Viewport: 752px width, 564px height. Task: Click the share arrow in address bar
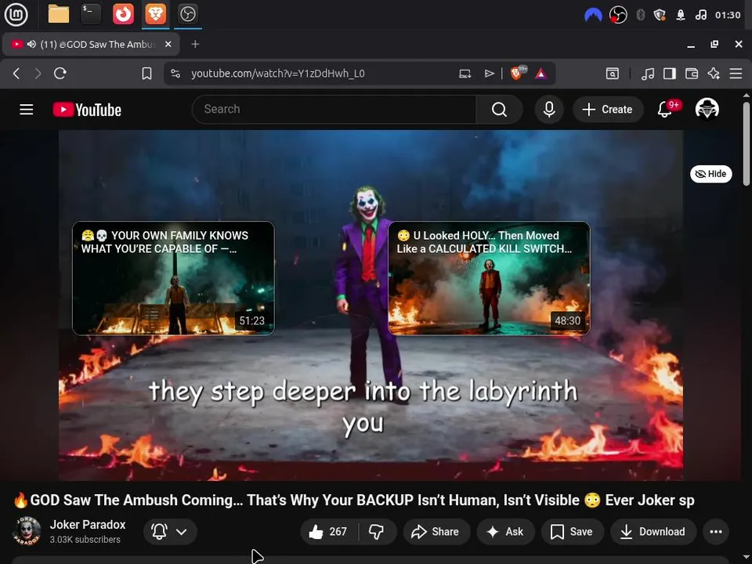(489, 74)
